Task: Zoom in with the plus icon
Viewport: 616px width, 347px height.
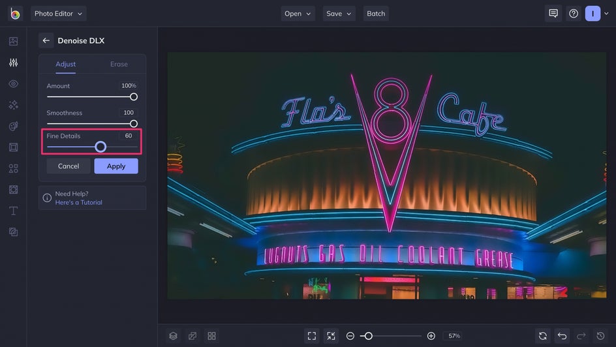Action: click(431, 336)
